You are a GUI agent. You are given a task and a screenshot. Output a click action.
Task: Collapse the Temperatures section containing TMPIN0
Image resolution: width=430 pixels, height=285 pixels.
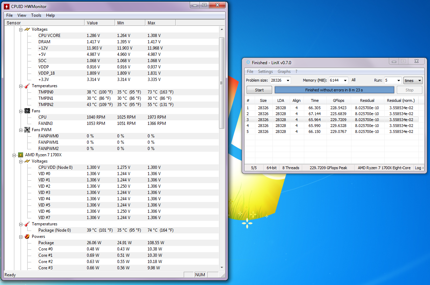[x=21, y=86]
